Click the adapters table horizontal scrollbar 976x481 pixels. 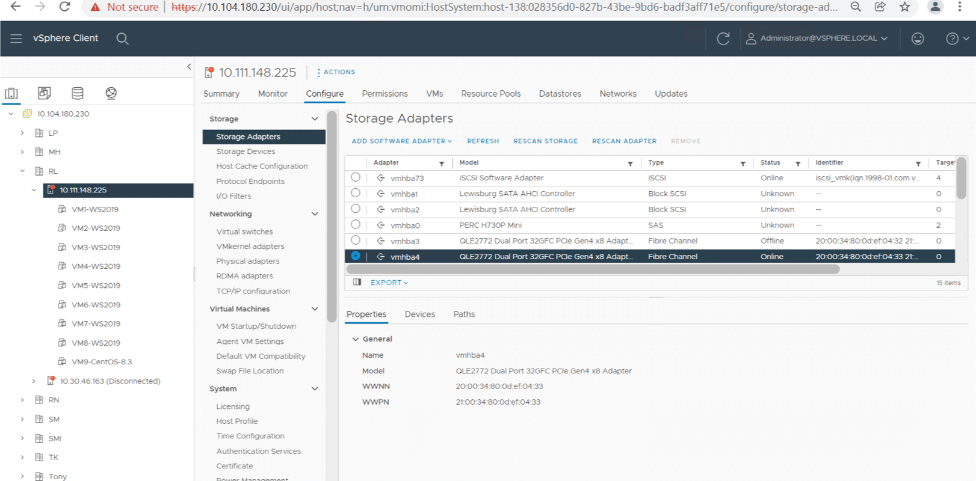pos(593,269)
